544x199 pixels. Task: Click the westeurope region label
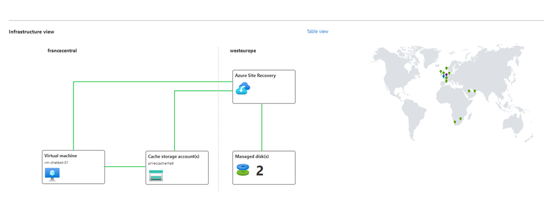(x=243, y=51)
